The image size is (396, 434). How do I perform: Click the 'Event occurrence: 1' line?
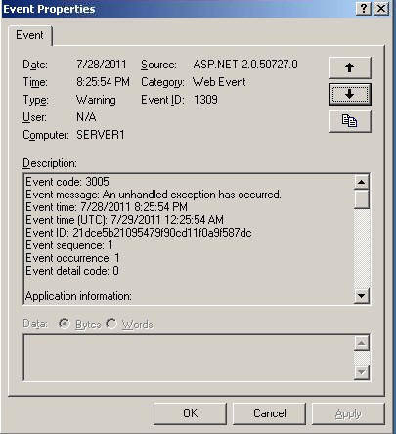72,258
